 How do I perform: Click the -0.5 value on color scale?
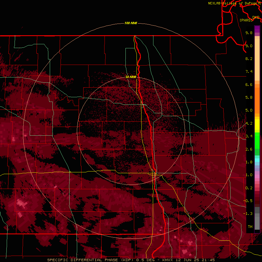point(248,201)
